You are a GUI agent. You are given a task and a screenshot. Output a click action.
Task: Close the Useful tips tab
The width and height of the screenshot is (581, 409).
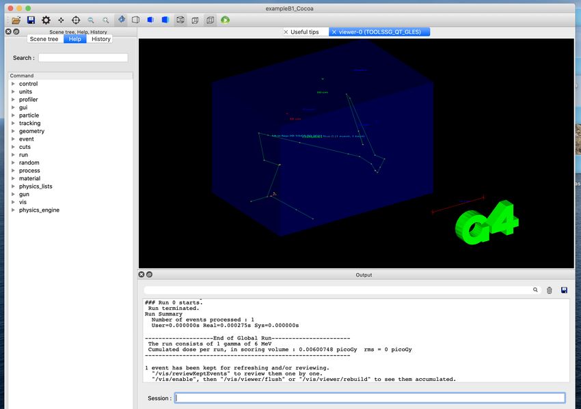click(286, 32)
